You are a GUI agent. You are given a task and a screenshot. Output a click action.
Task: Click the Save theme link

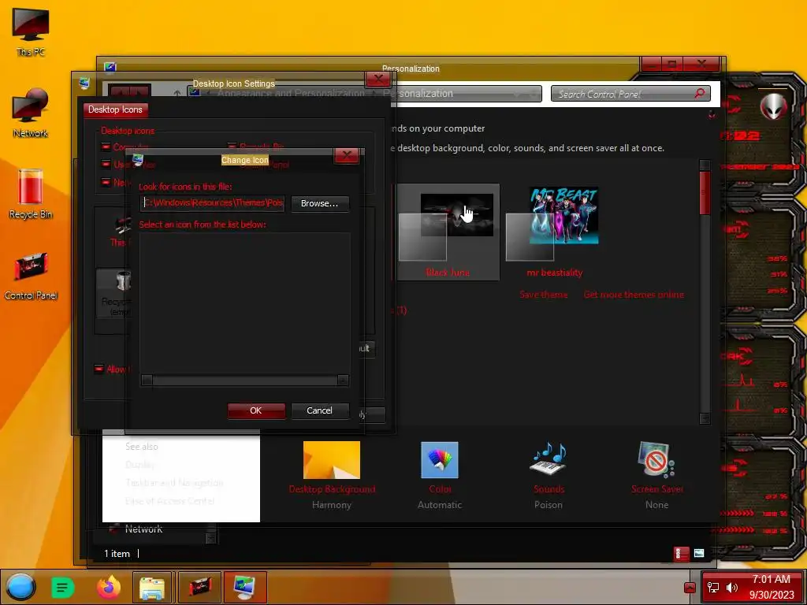coord(544,295)
